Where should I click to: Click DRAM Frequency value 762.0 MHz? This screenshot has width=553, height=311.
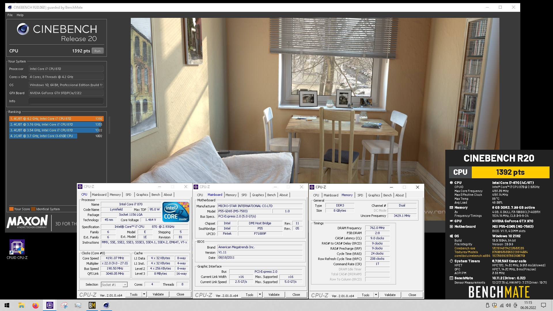click(x=377, y=228)
